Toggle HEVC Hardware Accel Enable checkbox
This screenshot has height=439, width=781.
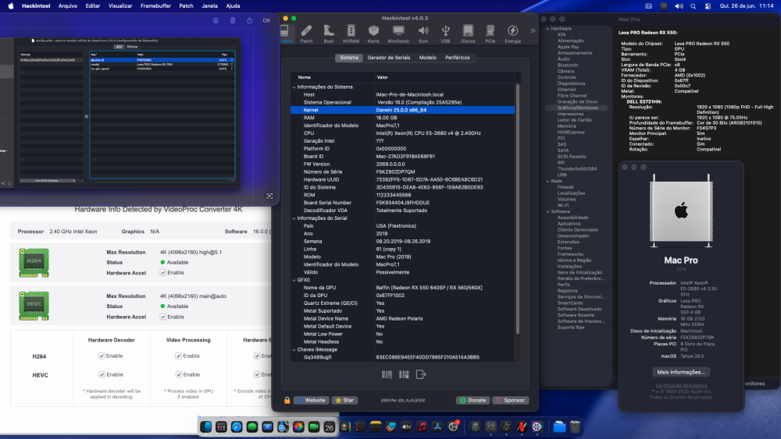click(x=163, y=317)
